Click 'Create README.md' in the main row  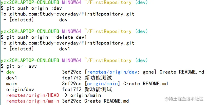click(146, 84)
